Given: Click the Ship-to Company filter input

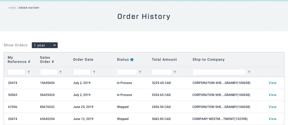Looking at the screenshot, I should coord(219,72).
